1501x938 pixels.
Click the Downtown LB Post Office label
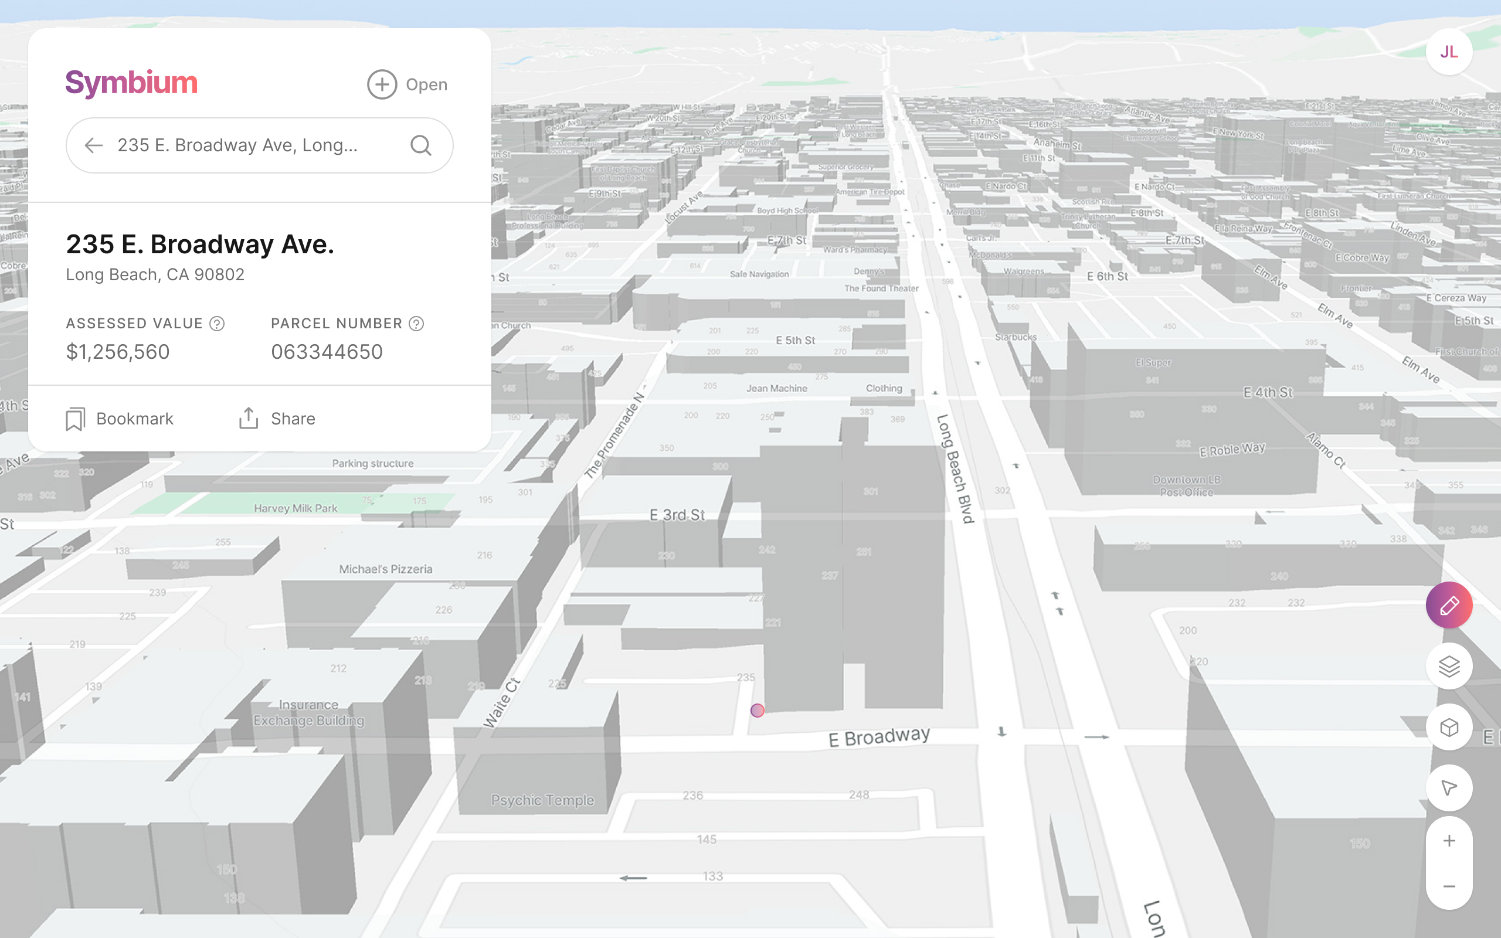[1186, 486]
